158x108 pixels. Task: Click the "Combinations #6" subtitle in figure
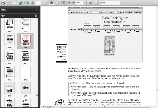coord(115,22)
